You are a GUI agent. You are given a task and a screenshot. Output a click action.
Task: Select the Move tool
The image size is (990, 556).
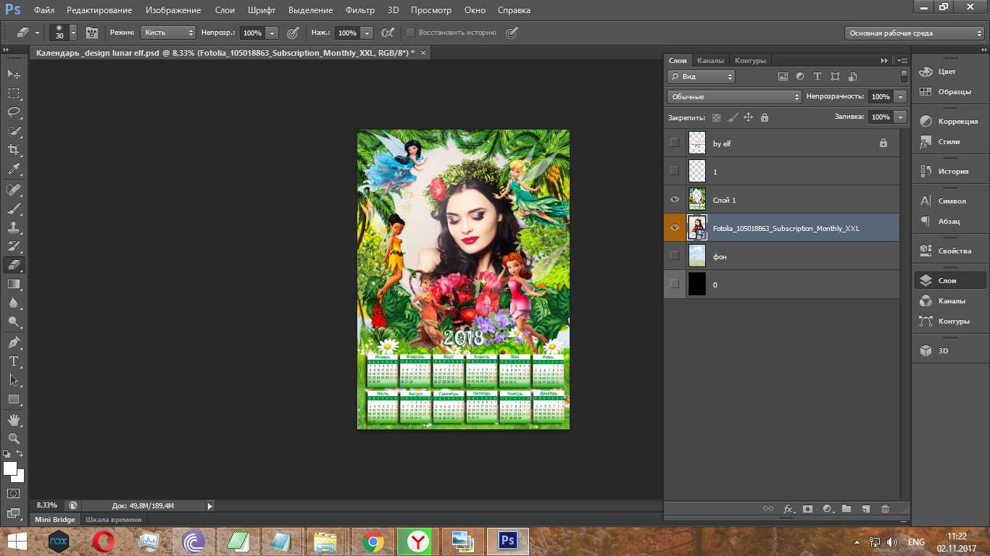[14, 74]
